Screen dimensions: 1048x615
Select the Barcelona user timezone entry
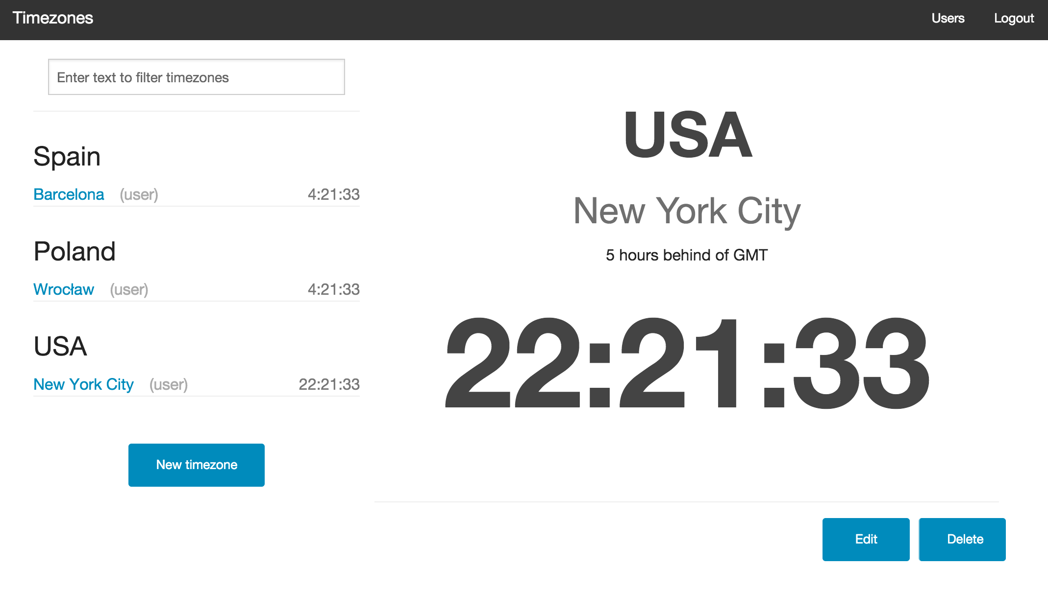(69, 193)
